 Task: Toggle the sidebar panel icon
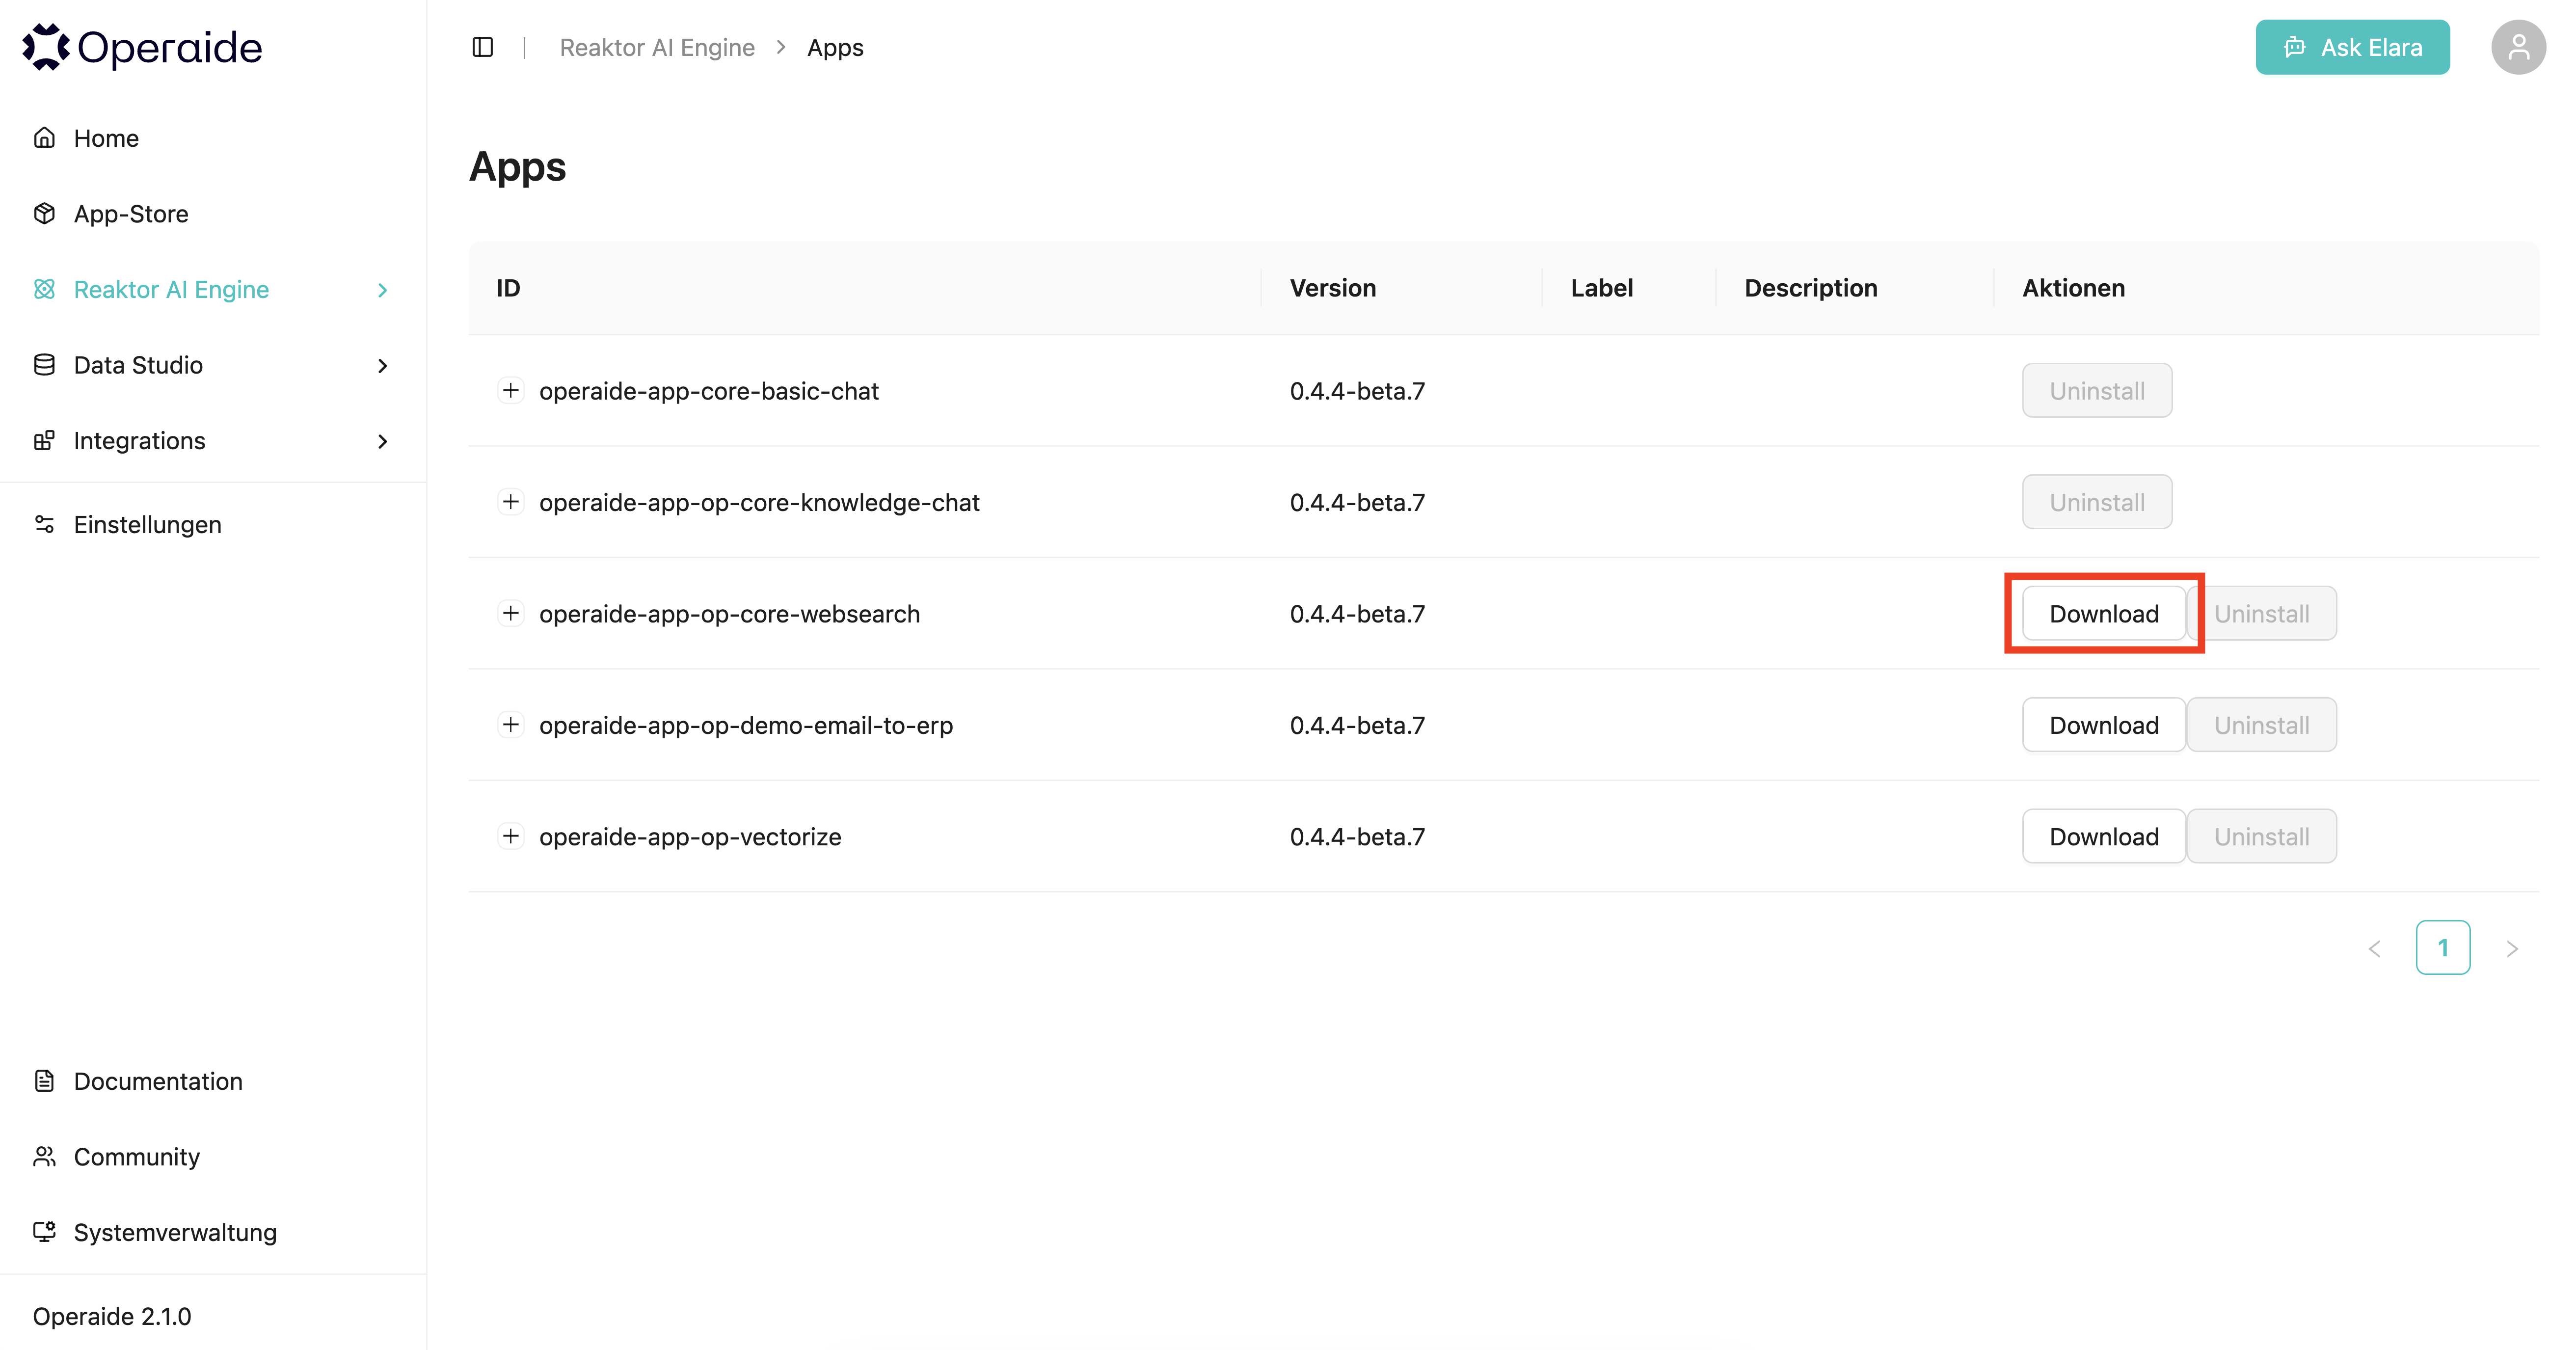[483, 47]
